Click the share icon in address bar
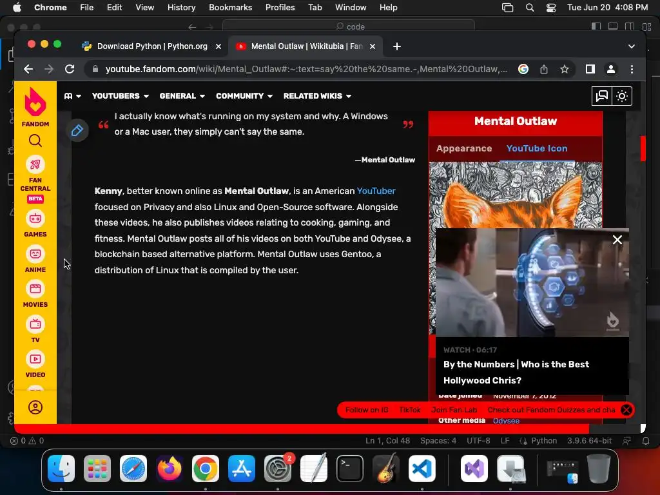This screenshot has width=660, height=495. [544, 69]
